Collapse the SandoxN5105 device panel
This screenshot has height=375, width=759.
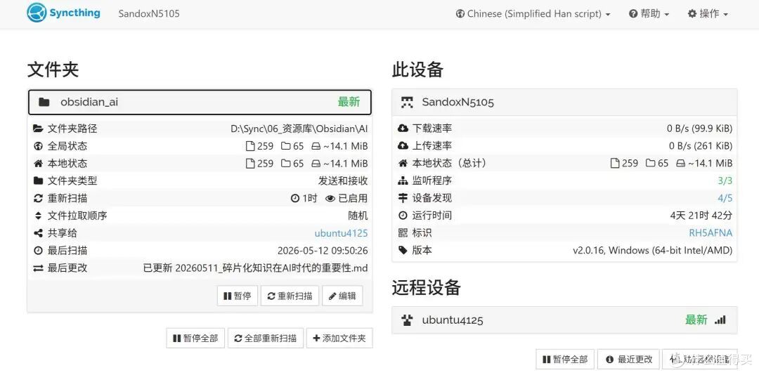click(x=564, y=102)
